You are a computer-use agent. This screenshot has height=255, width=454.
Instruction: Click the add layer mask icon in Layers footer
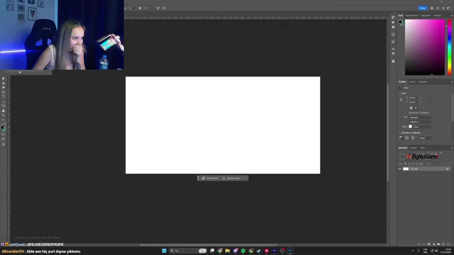pos(429,244)
